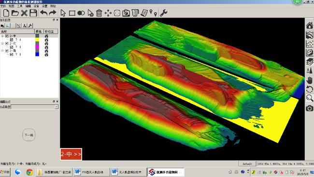Click the red 2-中 >> button
The width and height of the screenshot is (314, 177).
coord(71,154)
